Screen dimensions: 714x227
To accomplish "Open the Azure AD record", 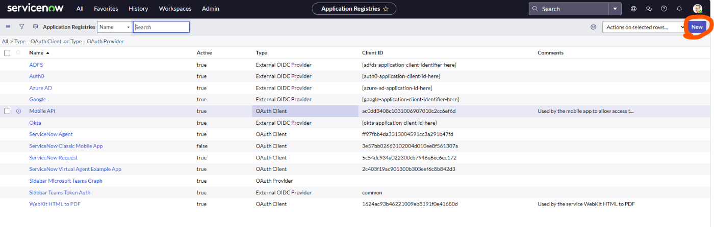I will (40, 88).
